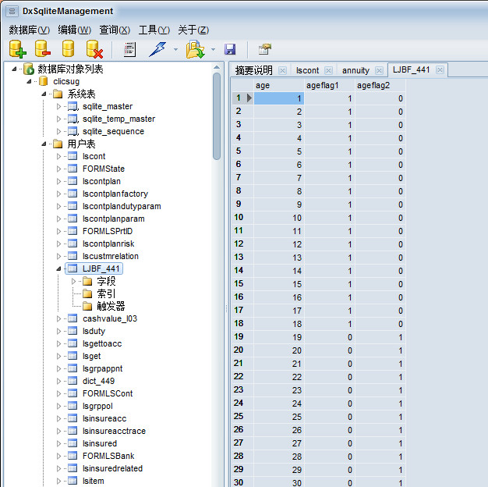Save with the floppy disk icon

click(x=230, y=49)
